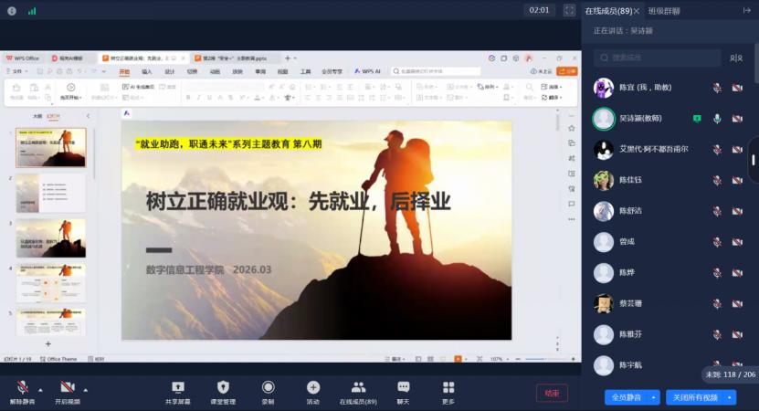759x411 pixels.
Task: Click the fullscreen icon beside the timer
Action: point(569,10)
